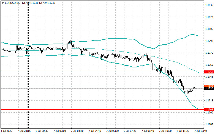Click the 1.1835 price scale label
The height and width of the screenshot is (134, 215).
click(209, 5)
